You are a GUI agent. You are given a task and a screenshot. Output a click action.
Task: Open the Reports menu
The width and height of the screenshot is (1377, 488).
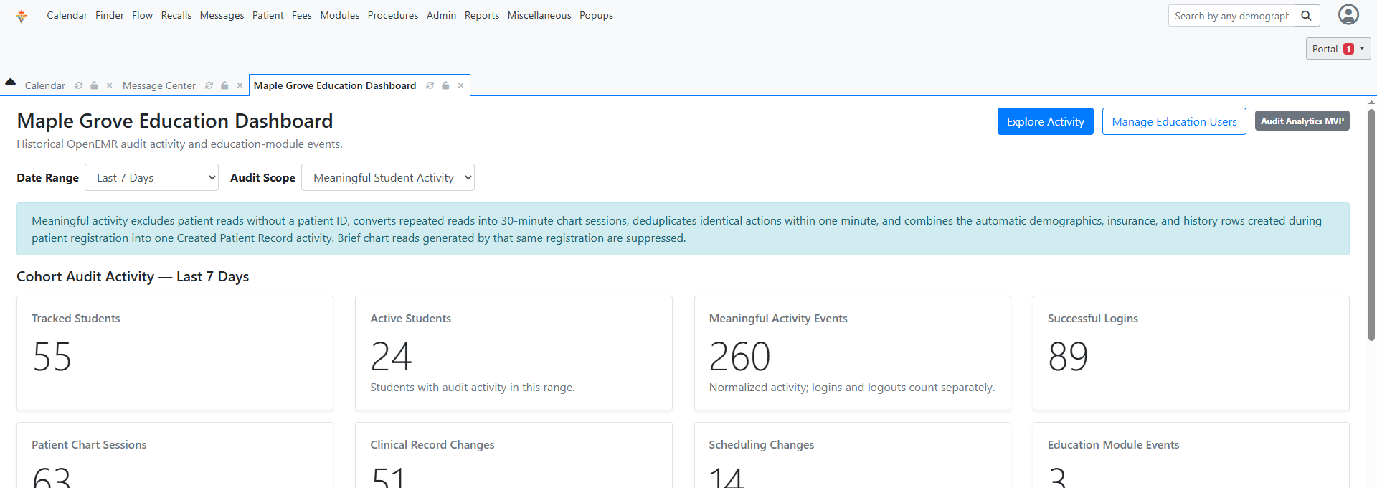point(482,15)
